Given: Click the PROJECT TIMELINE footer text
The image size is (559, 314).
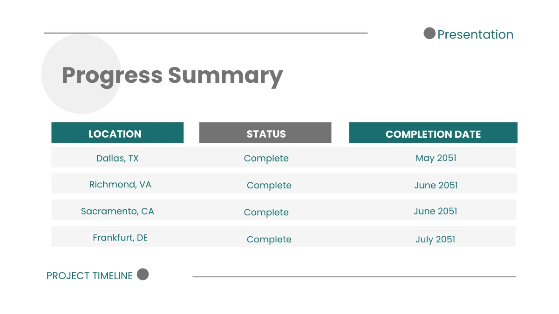Looking at the screenshot, I should [x=89, y=276].
